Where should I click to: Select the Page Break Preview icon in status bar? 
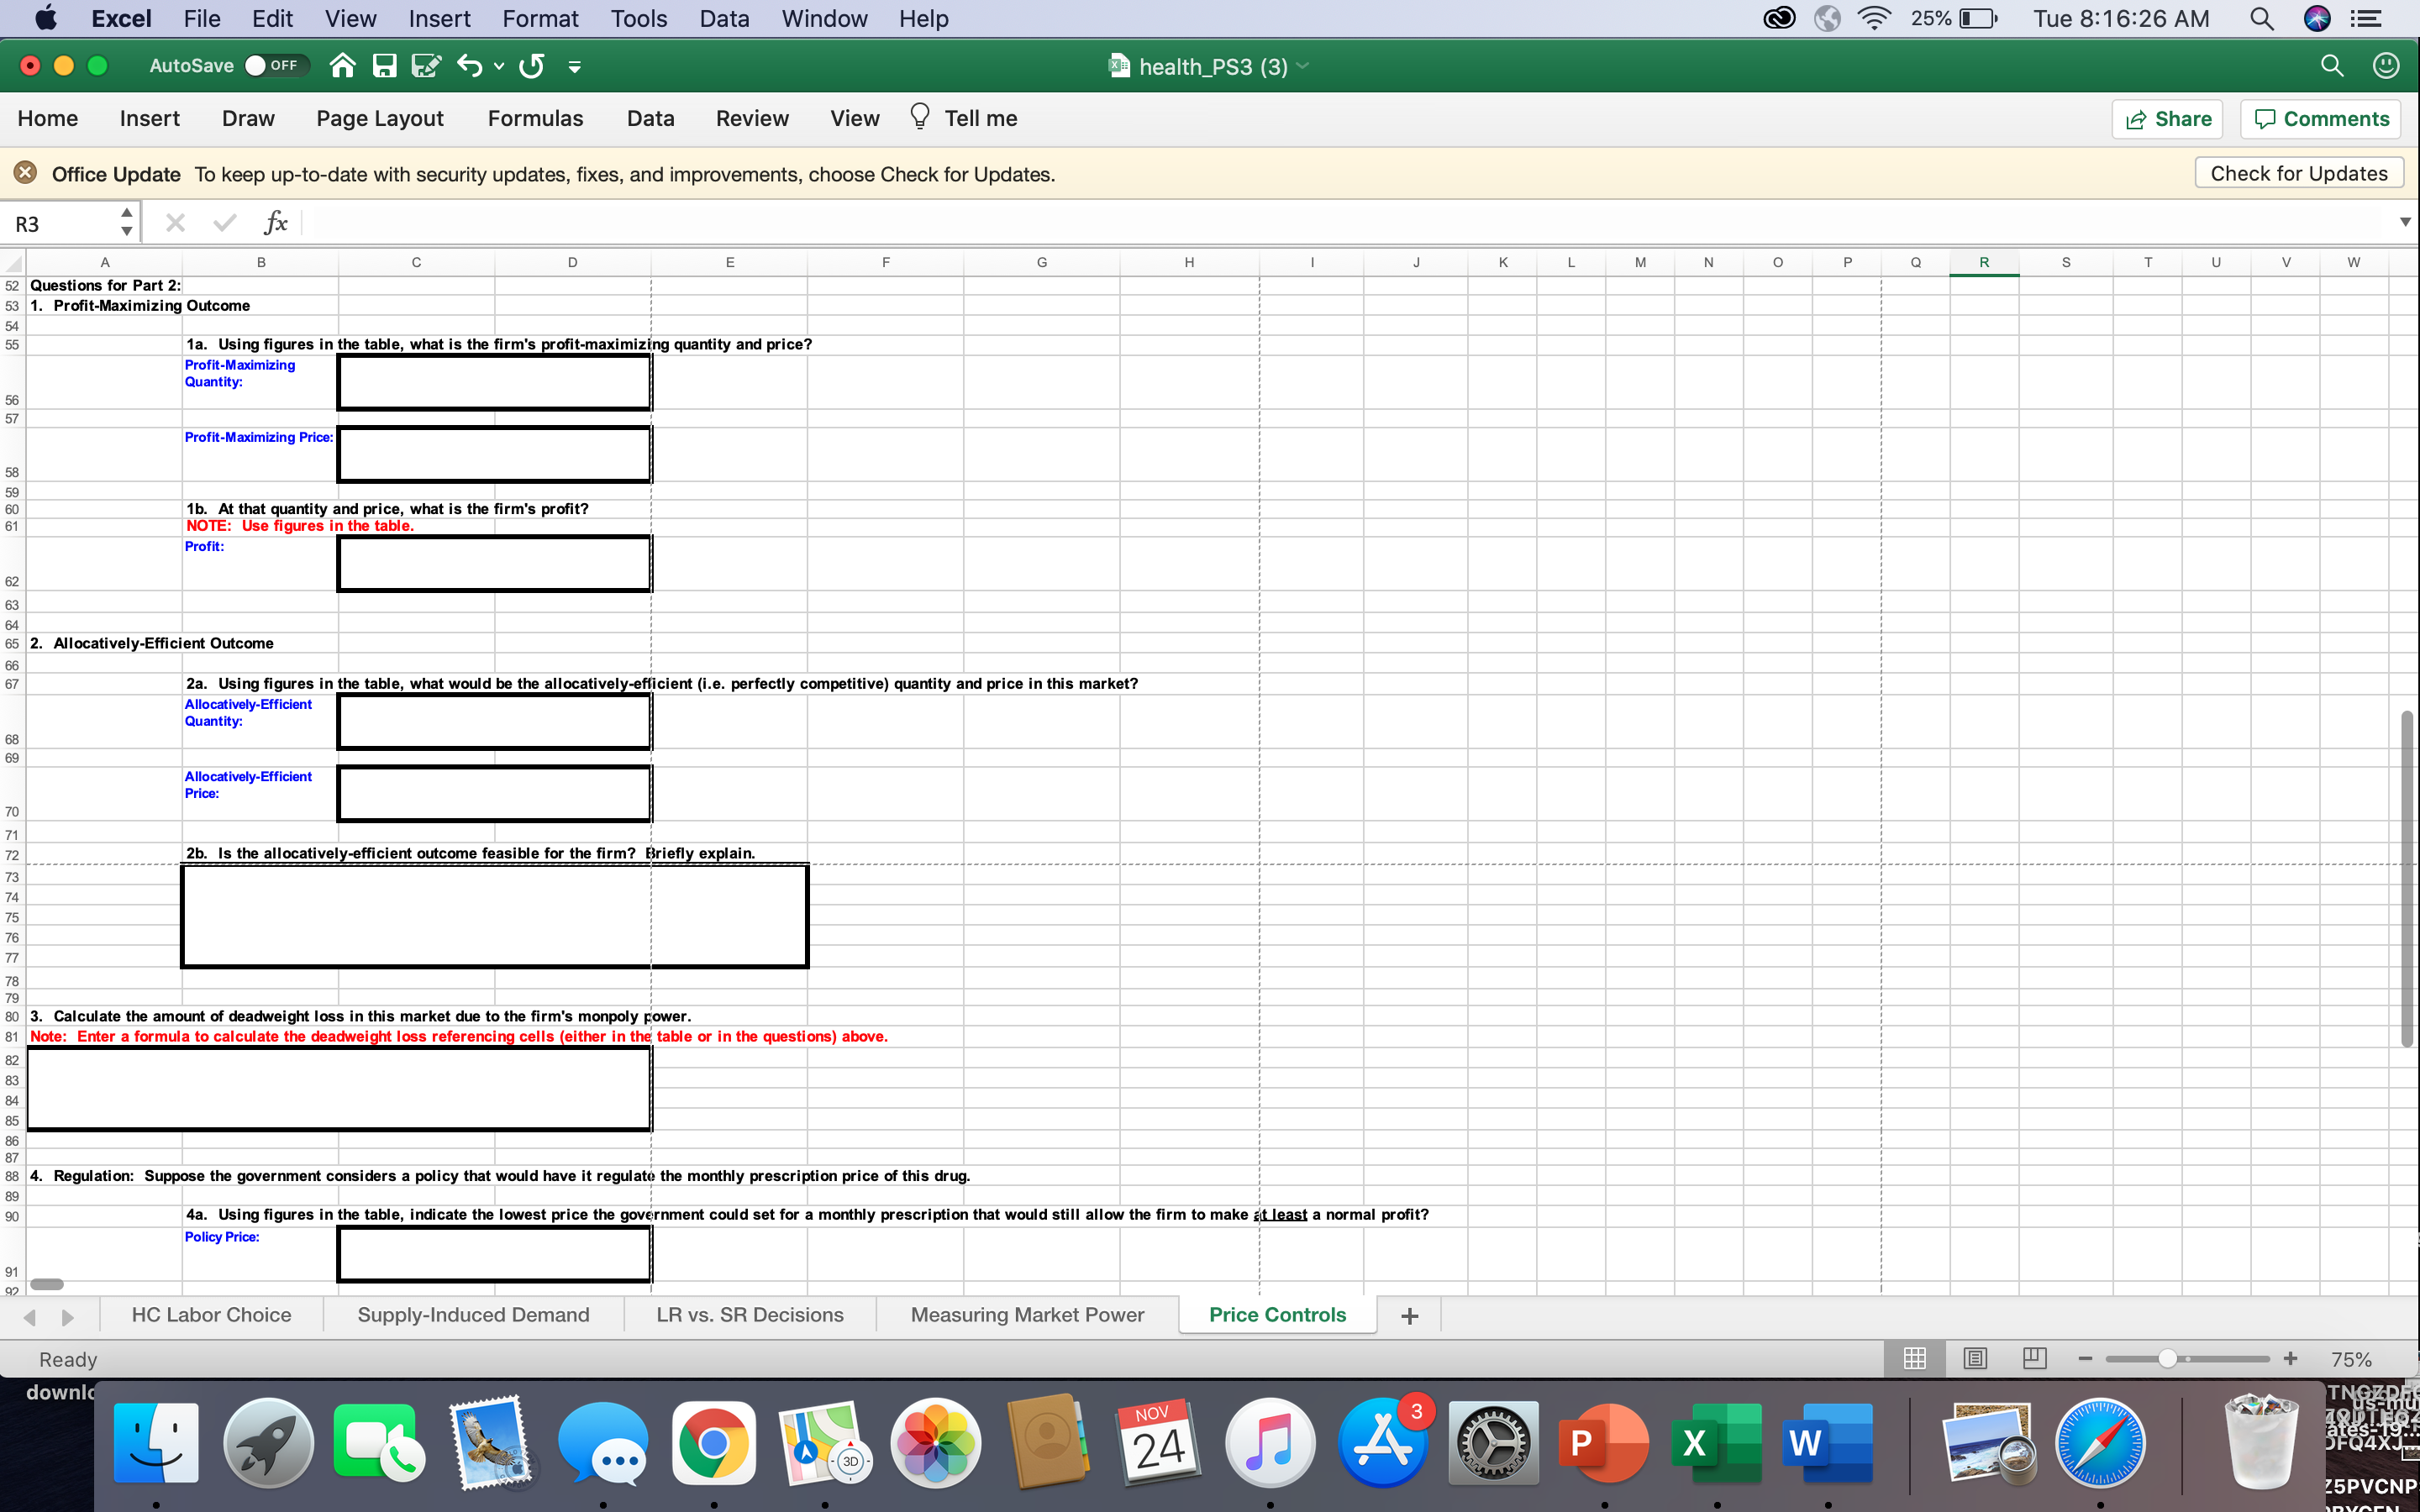2034,1358
